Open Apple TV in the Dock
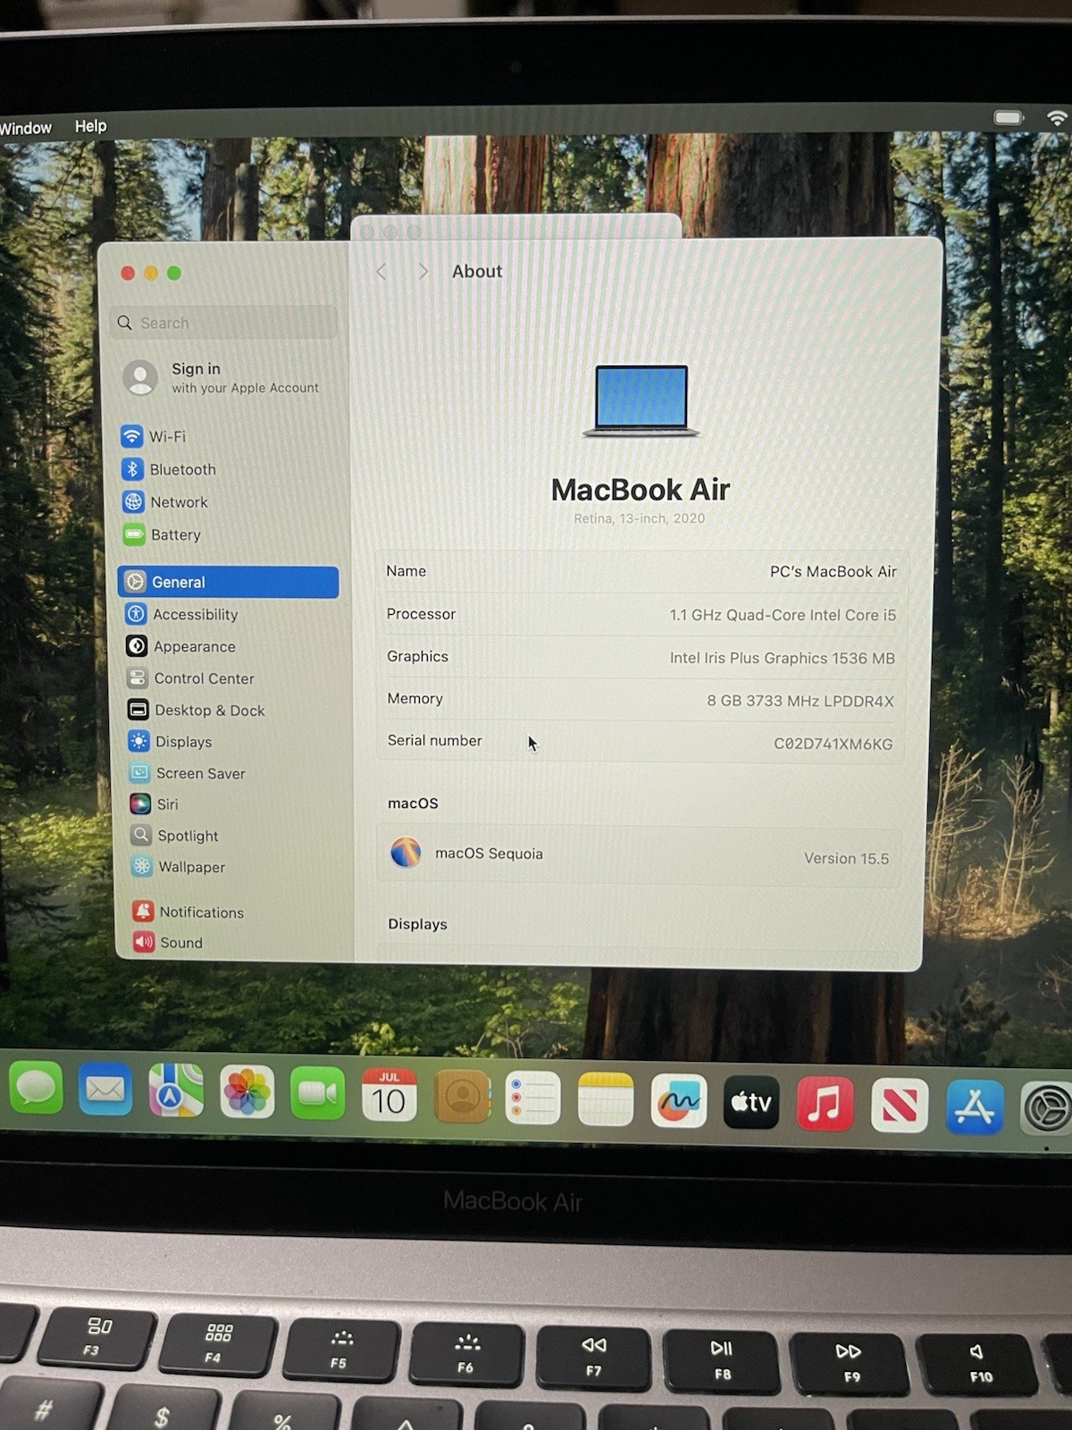 coord(751,1102)
